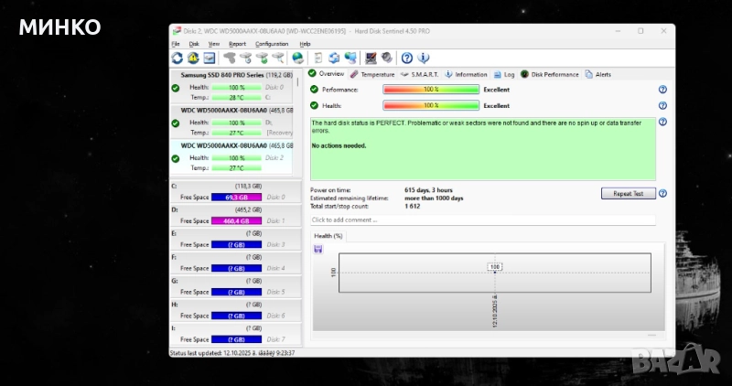The height and width of the screenshot is (386, 732).
Task: Open the S.M.A.R.T. tab
Action: pos(421,74)
